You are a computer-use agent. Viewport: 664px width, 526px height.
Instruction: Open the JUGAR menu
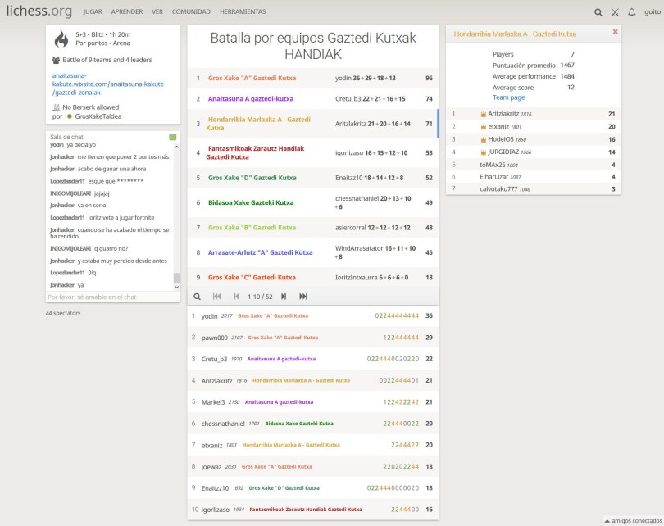[93, 12]
